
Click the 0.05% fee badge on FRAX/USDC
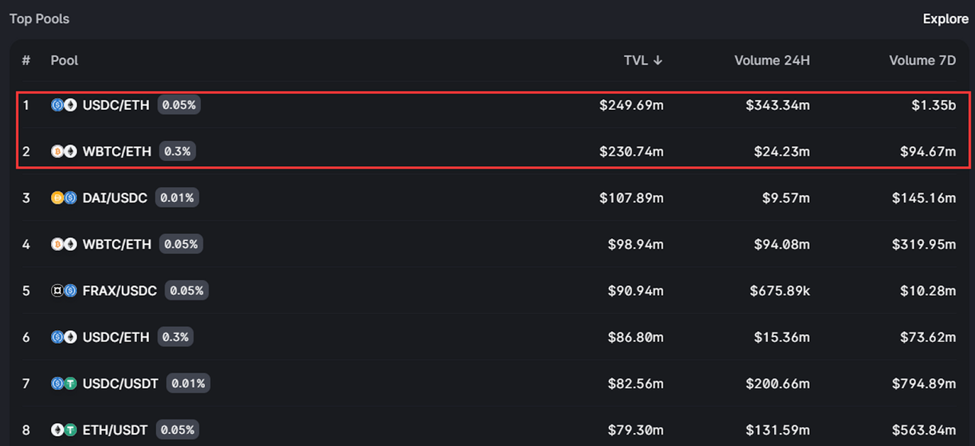coord(187,290)
